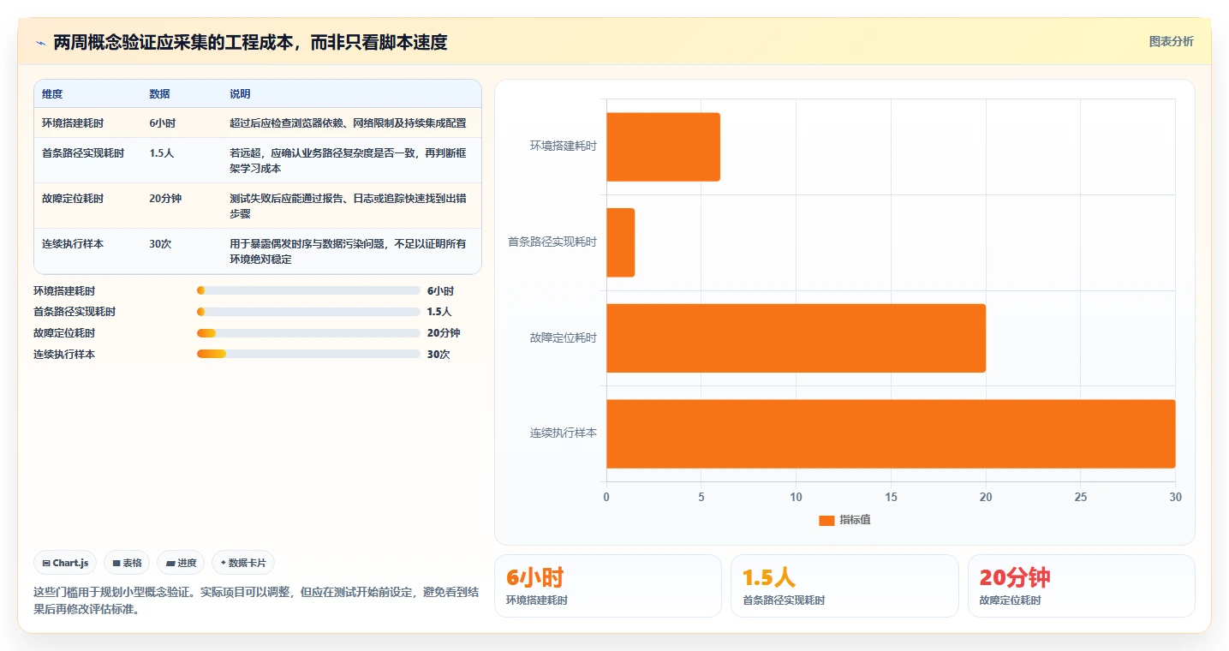Image resolution: width=1229 pixels, height=651 pixels.
Task: Click the 连续执行样本 chart bar
Action: coord(891,433)
